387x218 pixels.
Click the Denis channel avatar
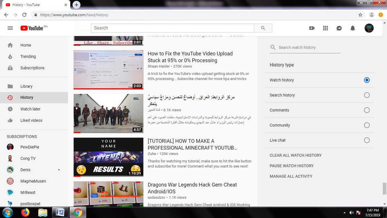[10, 170]
